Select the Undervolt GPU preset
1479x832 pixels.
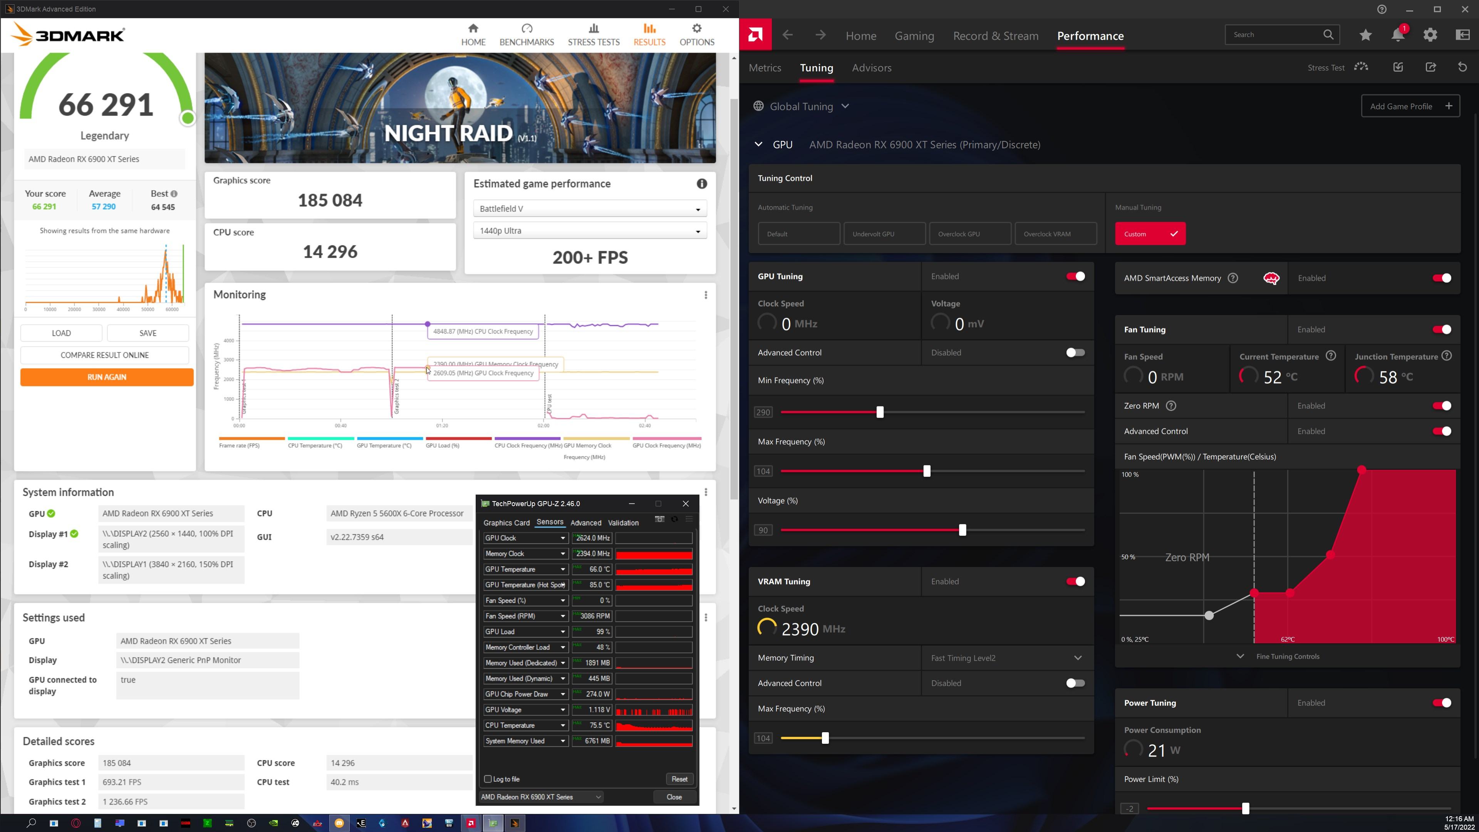click(x=884, y=234)
